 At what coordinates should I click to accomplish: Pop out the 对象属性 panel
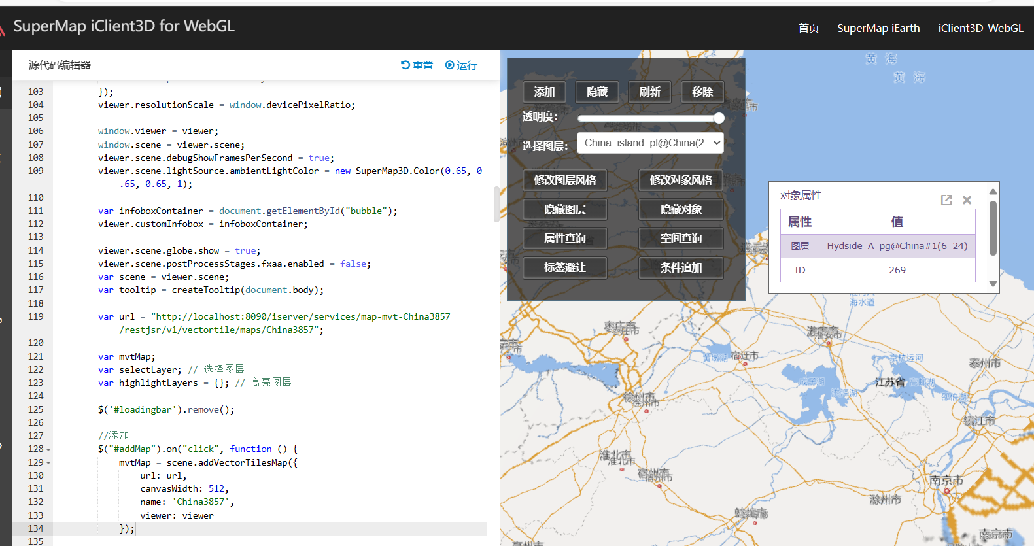pyautogui.click(x=946, y=200)
